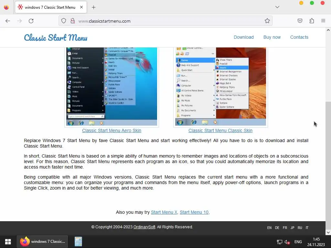
Task: Switch site language to DE
Action: coord(277,228)
